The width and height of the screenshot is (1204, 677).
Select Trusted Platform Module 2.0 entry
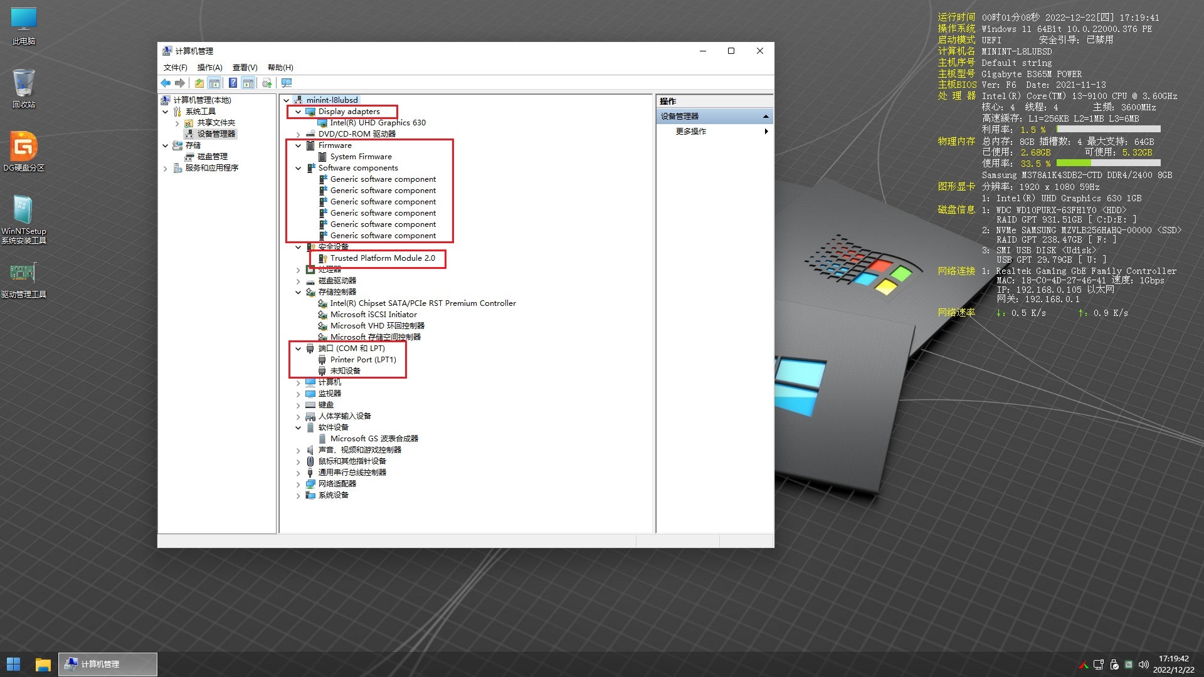[x=383, y=258]
